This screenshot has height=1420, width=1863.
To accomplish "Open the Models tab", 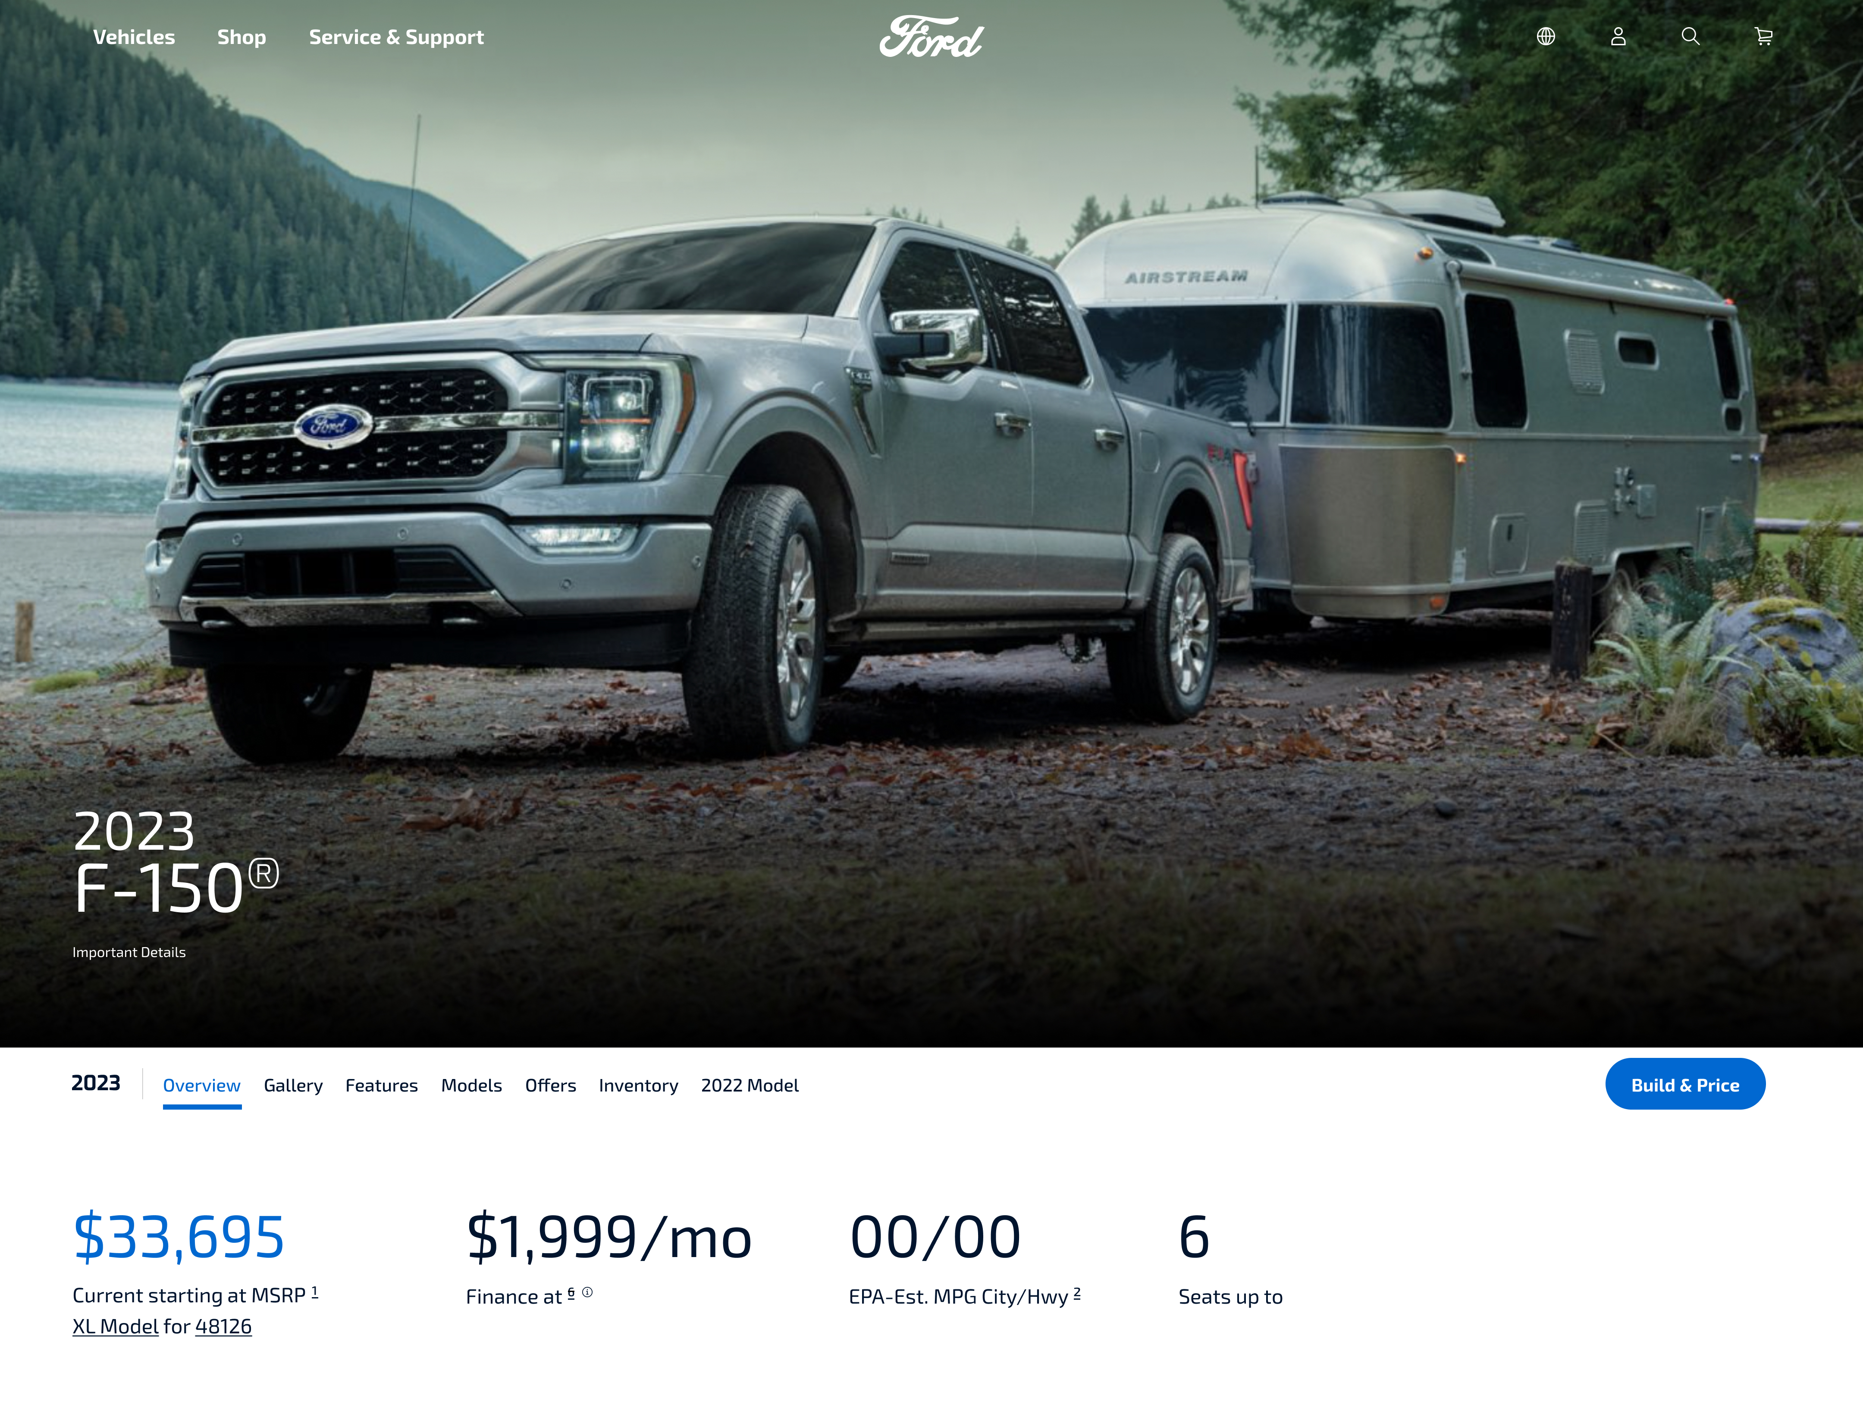I will click(471, 1085).
